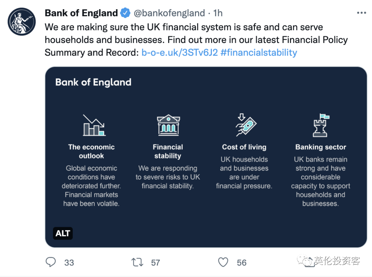Click the reply count 33

[69, 263]
